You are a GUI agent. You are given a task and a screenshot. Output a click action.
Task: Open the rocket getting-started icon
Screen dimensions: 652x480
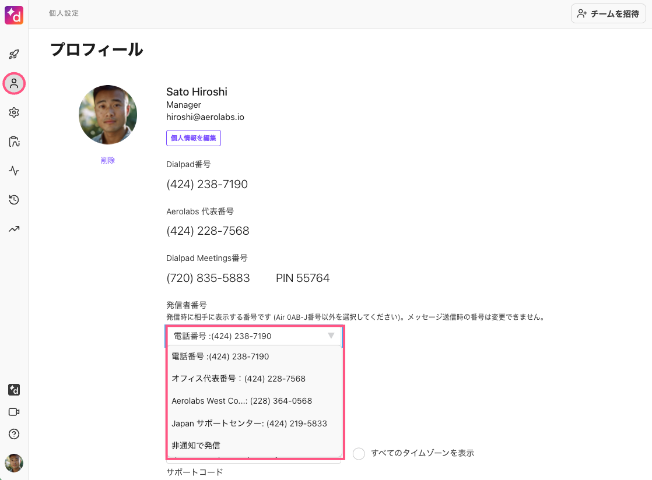click(x=14, y=54)
